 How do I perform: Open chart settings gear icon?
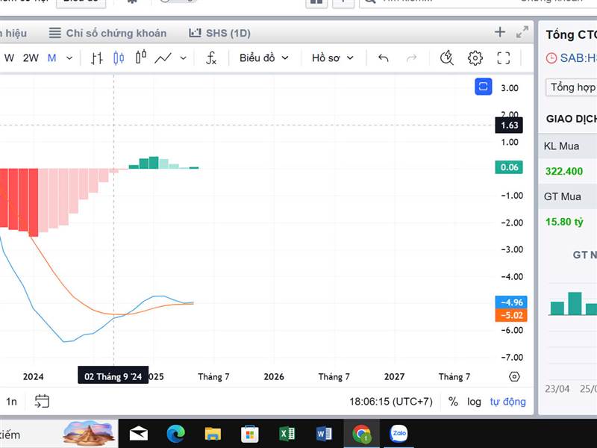click(475, 58)
